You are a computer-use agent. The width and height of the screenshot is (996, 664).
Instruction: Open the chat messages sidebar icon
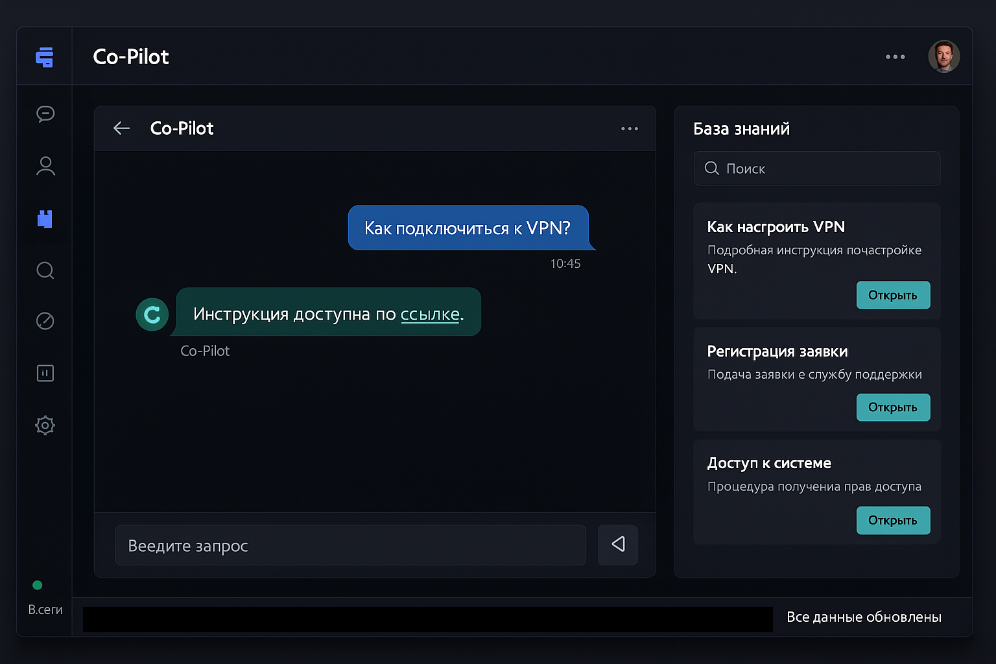tap(45, 114)
